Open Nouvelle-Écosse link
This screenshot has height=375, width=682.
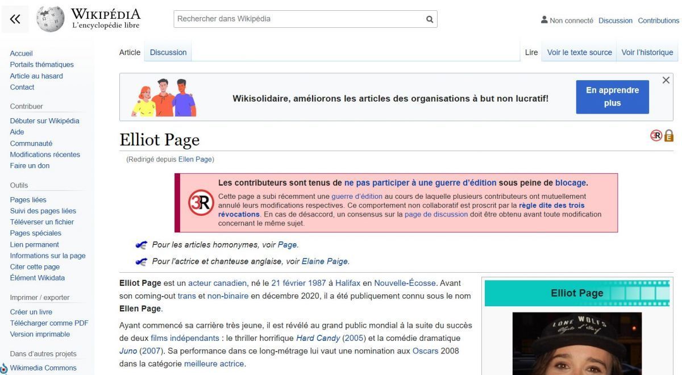406,283
